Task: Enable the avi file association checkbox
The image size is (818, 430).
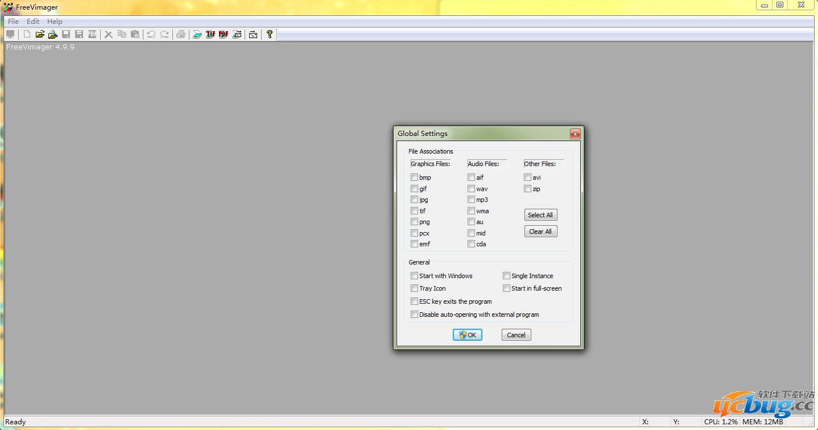Action: tap(528, 177)
